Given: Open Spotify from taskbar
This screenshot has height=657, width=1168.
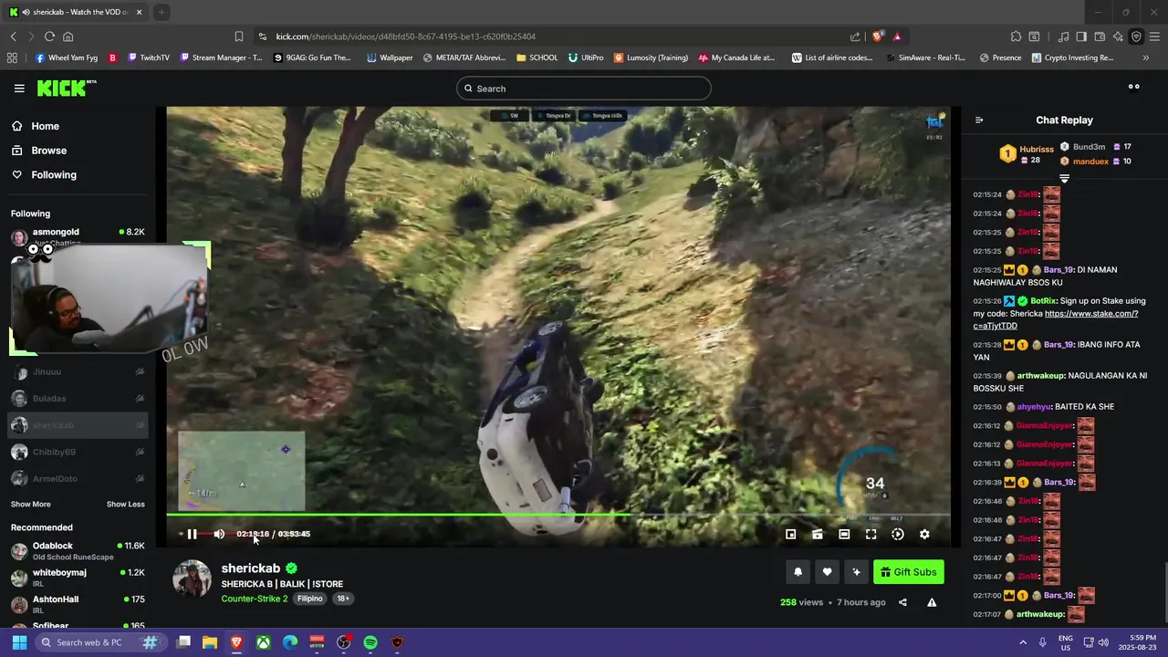Looking at the screenshot, I should (x=370, y=642).
